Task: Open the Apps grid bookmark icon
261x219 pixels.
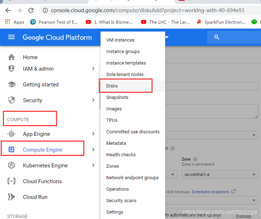Action: coord(8,22)
